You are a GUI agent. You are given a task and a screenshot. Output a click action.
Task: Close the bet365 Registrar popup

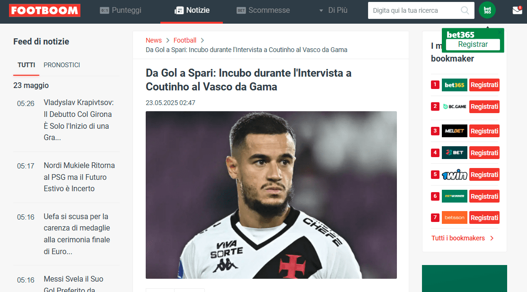[x=500, y=32]
